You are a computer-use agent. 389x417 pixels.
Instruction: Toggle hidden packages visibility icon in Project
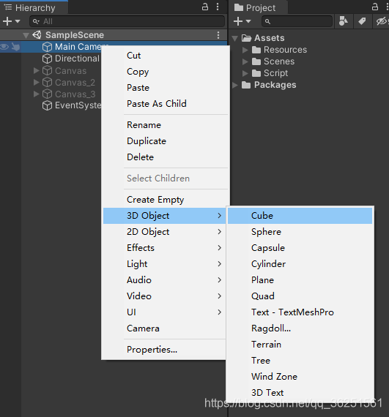click(x=382, y=21)
